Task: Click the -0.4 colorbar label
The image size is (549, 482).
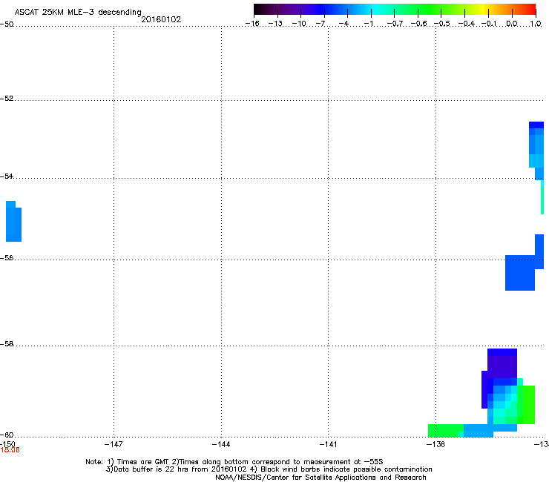Action: (x=467, y=24)
